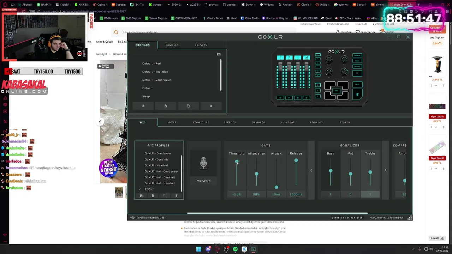The image size is (452, 254).
Task: Open the System tab
Action: (x=345, y=122)
